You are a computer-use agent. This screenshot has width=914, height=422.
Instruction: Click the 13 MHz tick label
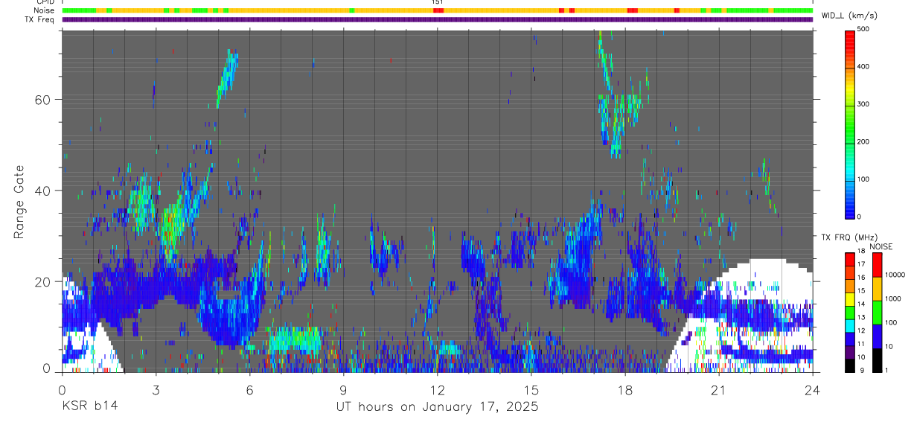pyautogui.click(x=860, y=318)
